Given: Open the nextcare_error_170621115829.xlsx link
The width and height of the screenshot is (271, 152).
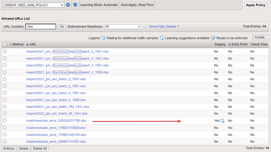Looking at the screenshot, I should tap(56, 128).
